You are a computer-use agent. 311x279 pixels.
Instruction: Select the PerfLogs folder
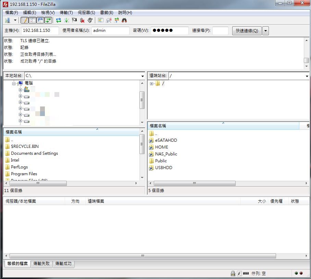tap(19, 167)
